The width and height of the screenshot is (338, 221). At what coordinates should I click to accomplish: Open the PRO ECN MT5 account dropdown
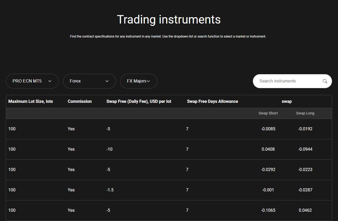[32, 81]
